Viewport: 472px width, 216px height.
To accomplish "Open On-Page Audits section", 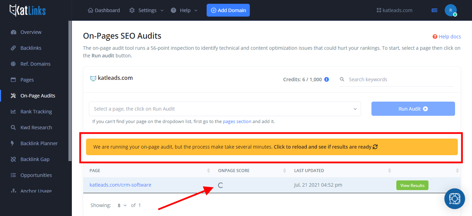I will click(x=38, y=96).
